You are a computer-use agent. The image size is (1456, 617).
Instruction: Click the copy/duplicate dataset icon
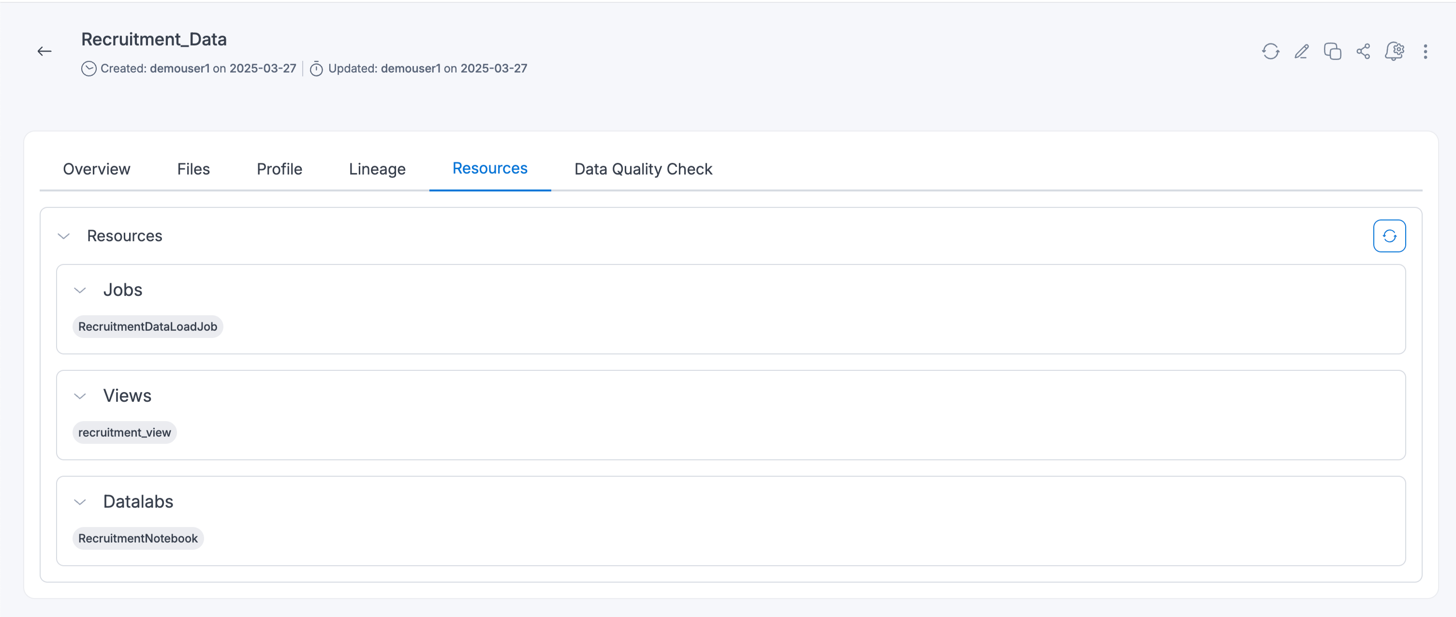pos(1332,51)
